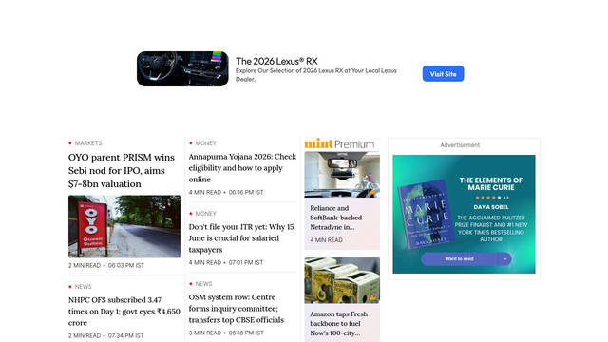
Task: Open NHPC OFS subscribed 3.47 times article
Action: pos(124,312)
